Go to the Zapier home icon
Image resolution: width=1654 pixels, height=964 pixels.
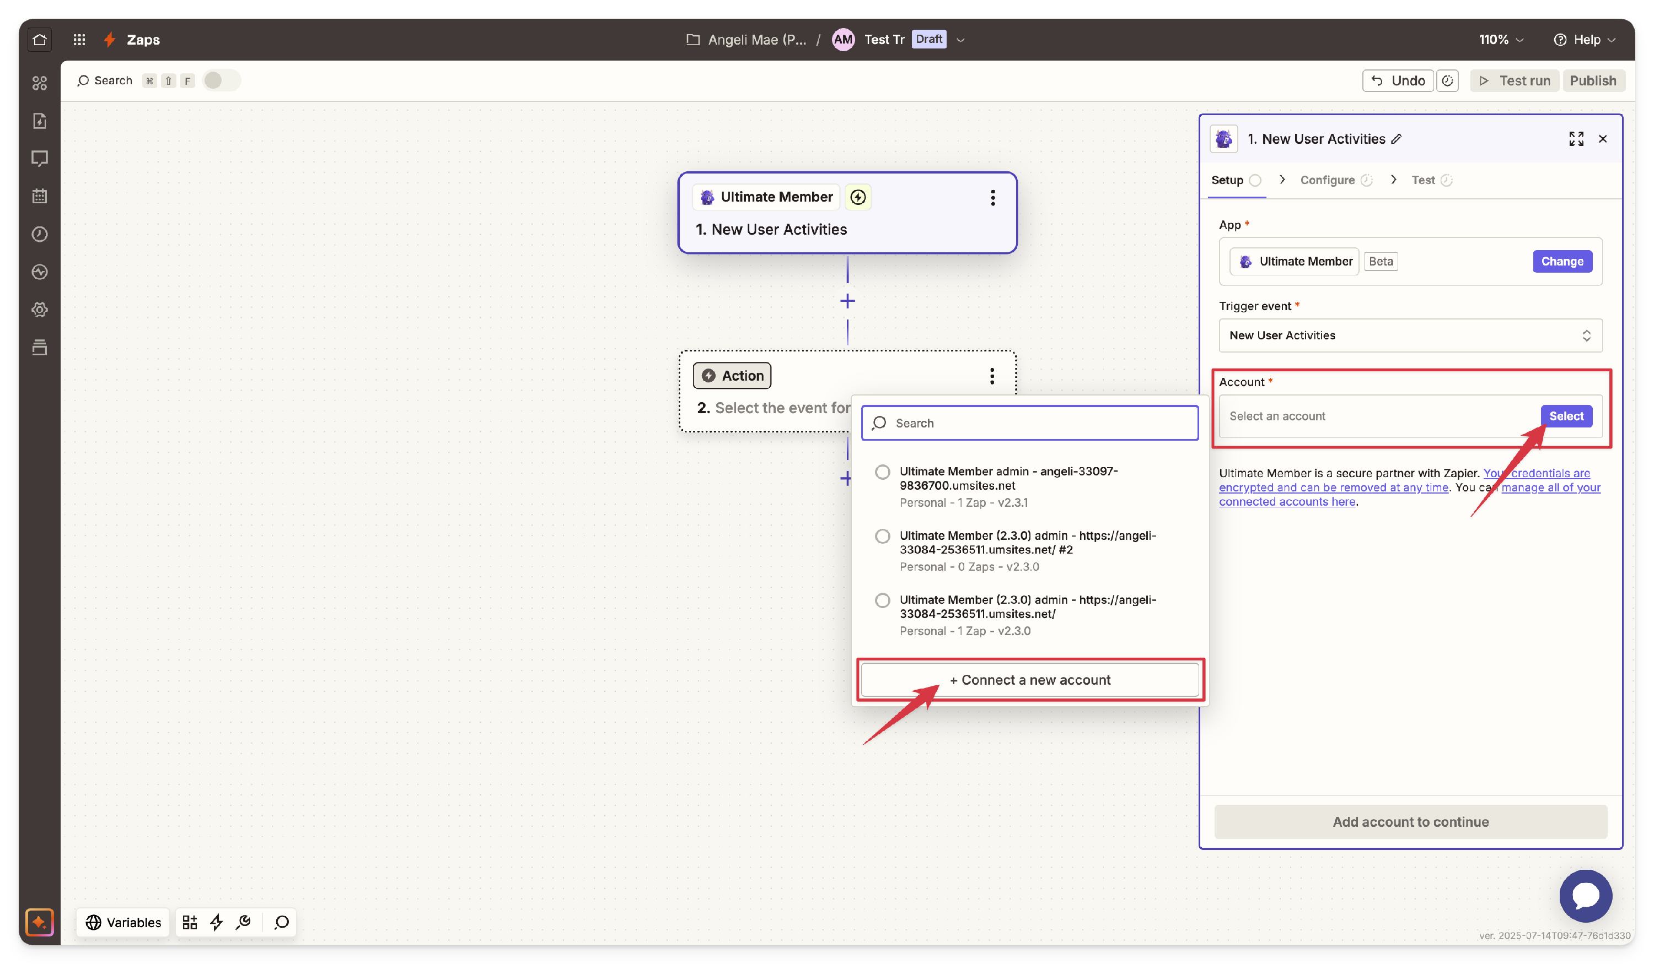39,39
